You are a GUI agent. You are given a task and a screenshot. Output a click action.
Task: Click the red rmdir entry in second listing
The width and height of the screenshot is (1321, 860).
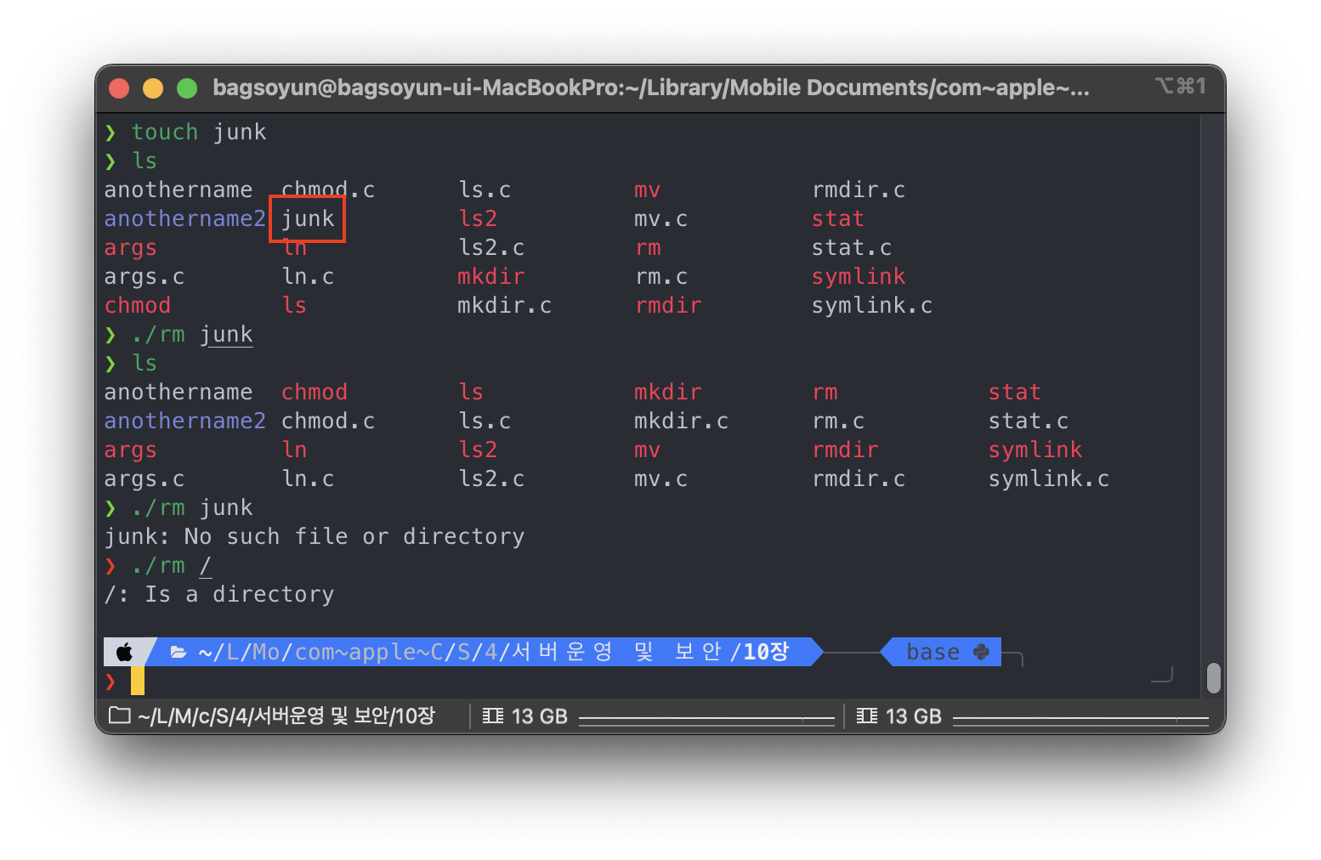tap(845, 450)
